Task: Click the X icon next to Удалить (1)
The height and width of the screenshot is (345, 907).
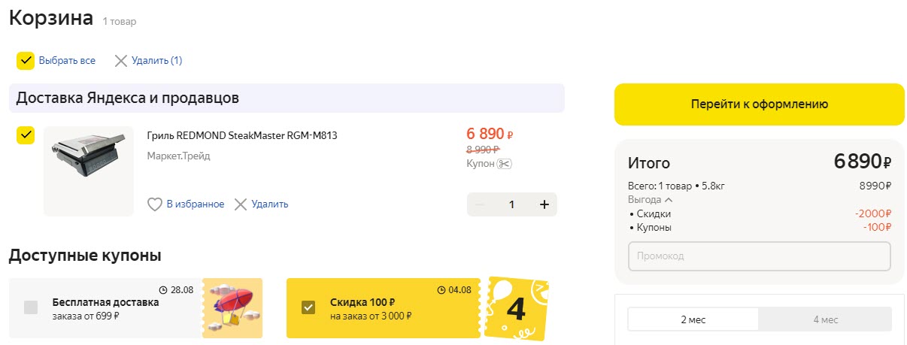Action: coord(120,61)
